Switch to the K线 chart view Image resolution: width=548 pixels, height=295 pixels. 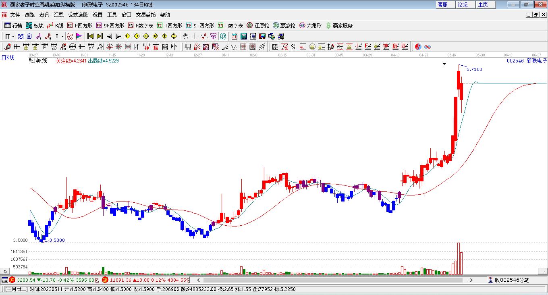tap(55, 25)
